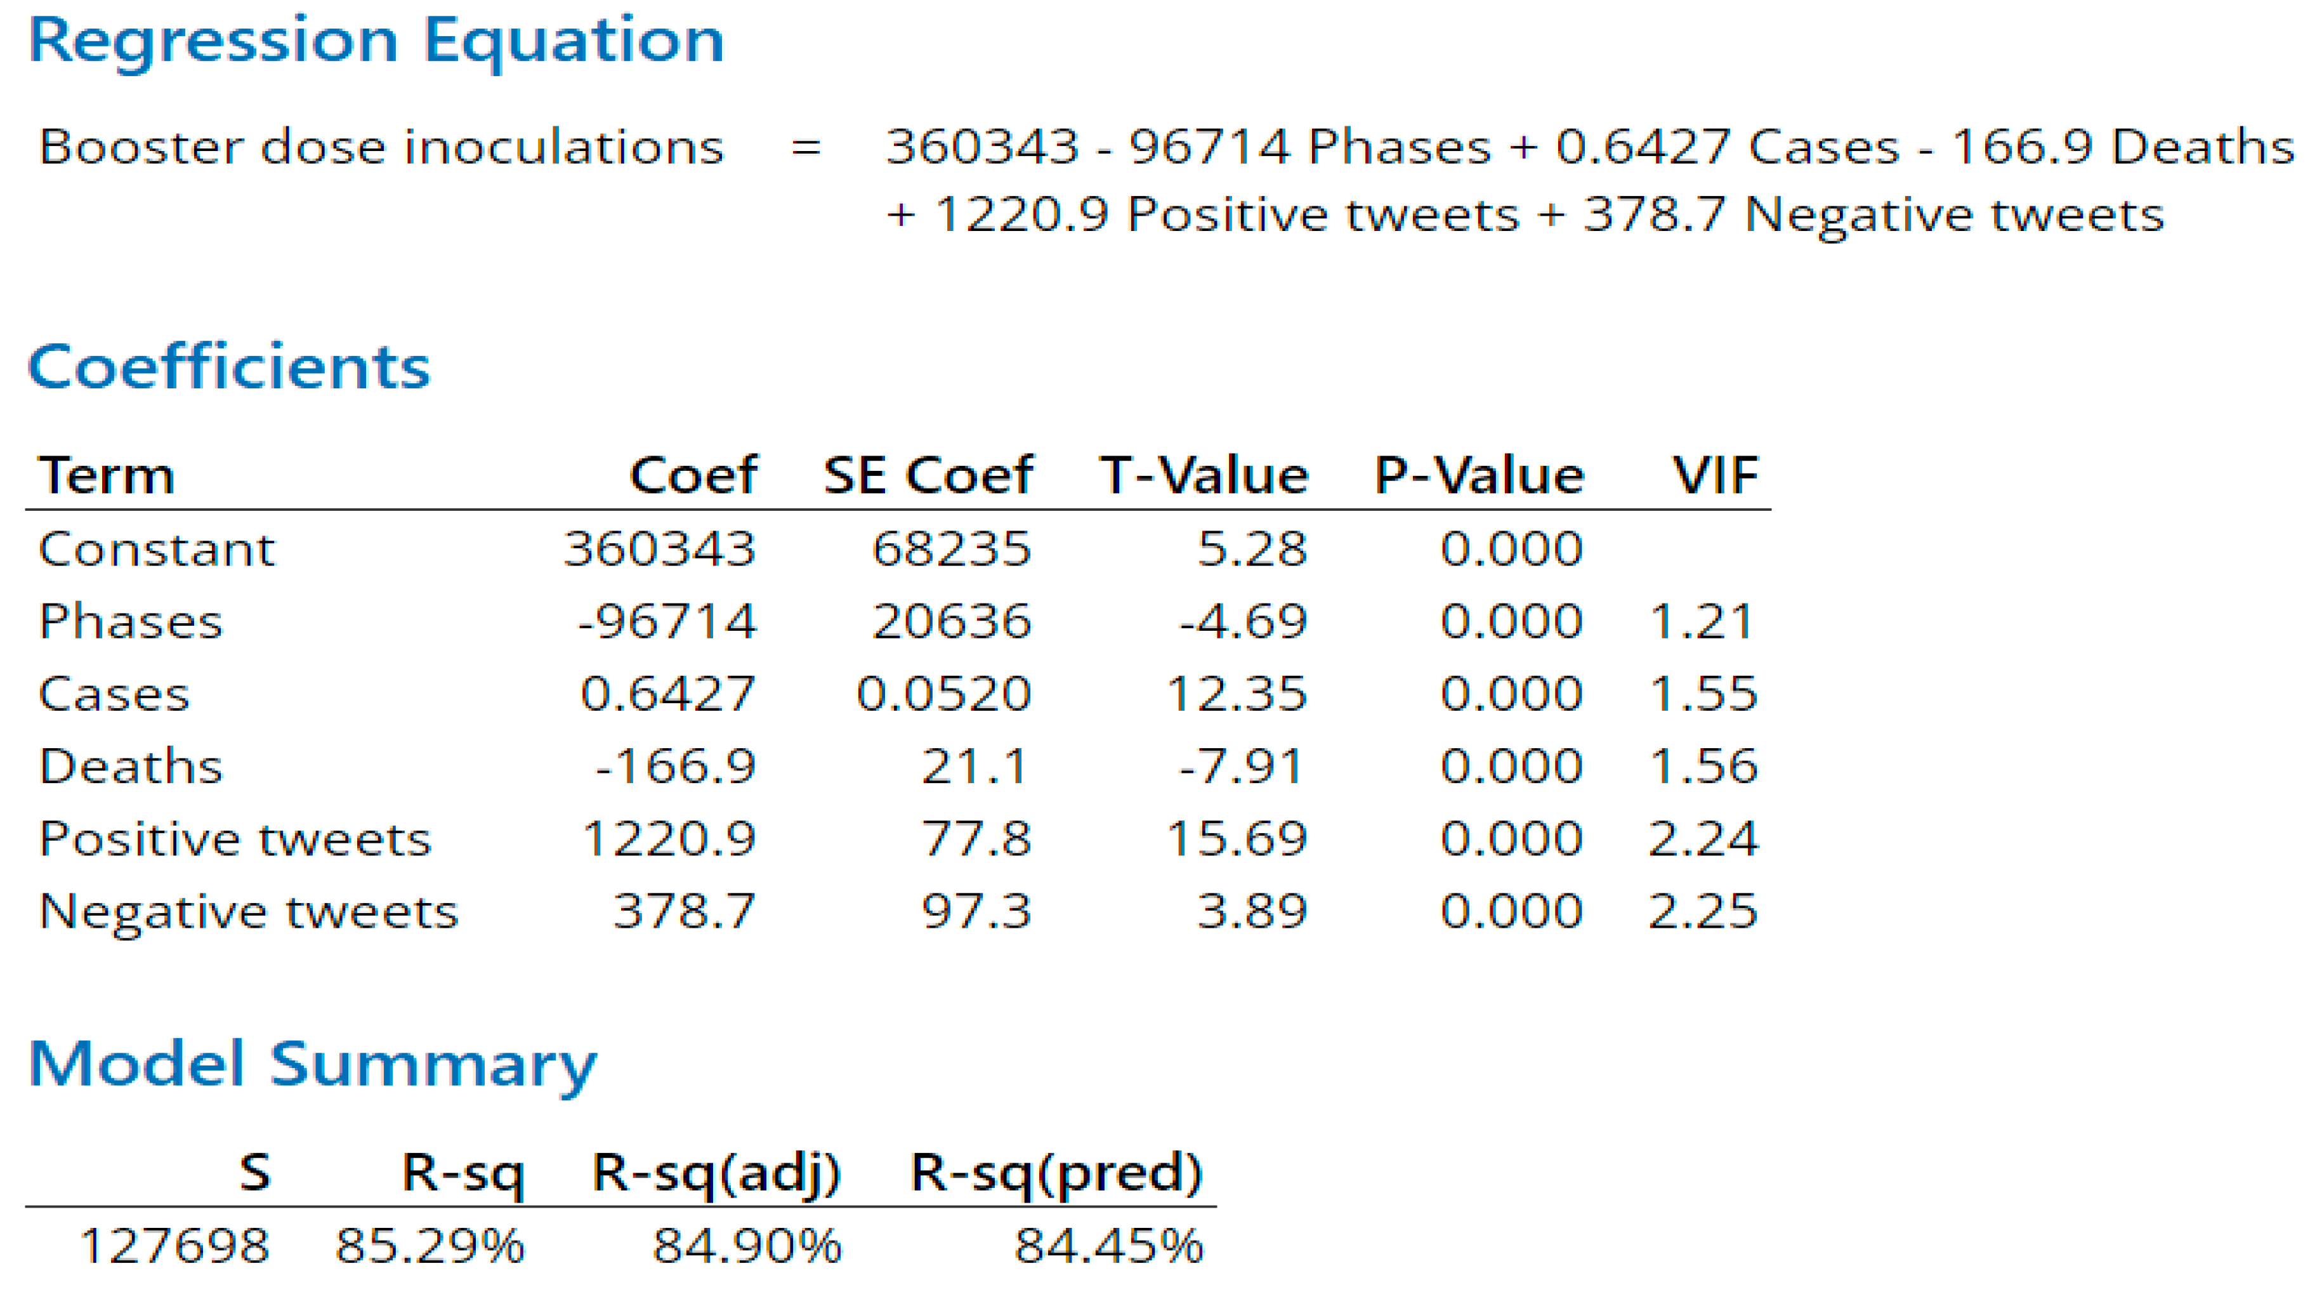Screen dimensions: 2310x1292
Task: Click the S value 127698
Action: pyautogui.click(x=175, y=1246)
